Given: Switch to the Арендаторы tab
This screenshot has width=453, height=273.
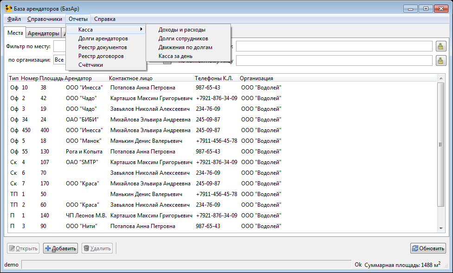Looking at the screenshot, I should [43, 33].
